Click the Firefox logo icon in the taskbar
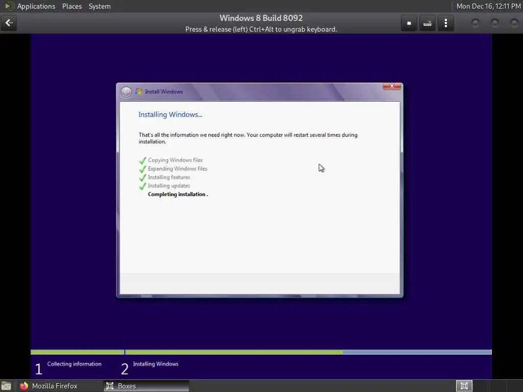 (24, 386)
